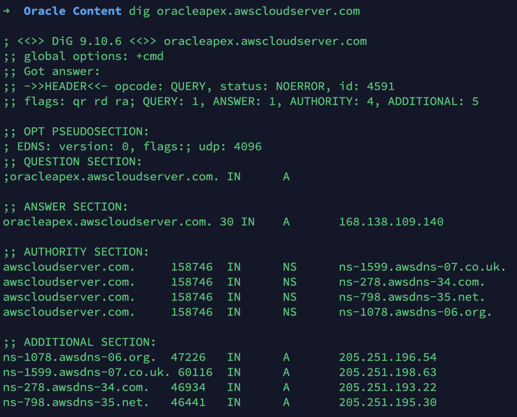Click the 'ADDITIONAL SECTION' heading
The width and height of the screenshot is (517, 417).
click(90, 342)
